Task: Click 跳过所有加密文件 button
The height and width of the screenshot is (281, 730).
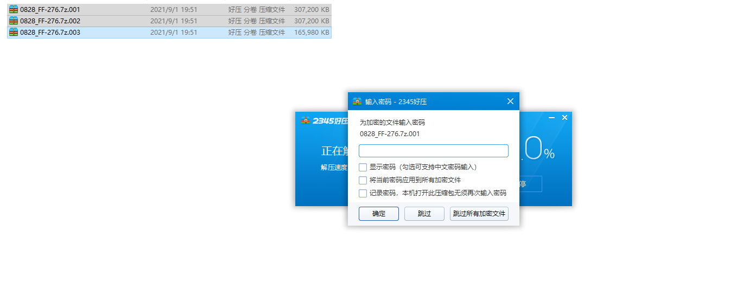Action: 479,214
